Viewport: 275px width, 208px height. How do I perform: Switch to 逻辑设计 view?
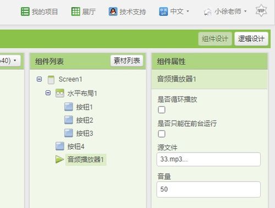(251, 39)
